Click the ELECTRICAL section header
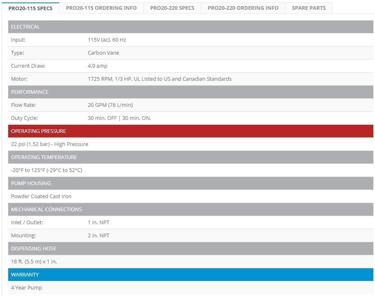Image resolution: width=375 pixels, height=296 pixels. point(191,27)
